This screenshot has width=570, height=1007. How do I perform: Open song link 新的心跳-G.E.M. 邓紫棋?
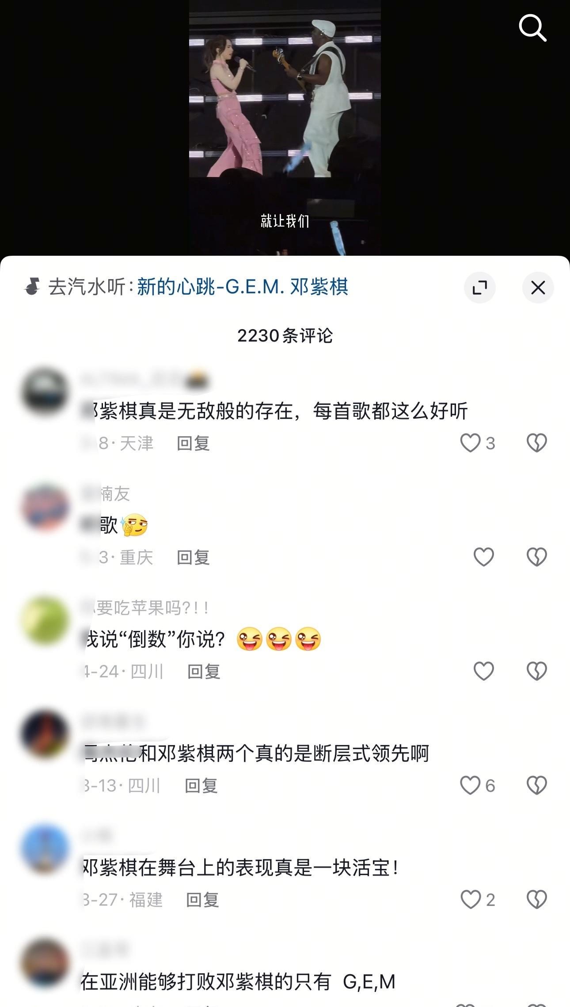coord(243,287)
